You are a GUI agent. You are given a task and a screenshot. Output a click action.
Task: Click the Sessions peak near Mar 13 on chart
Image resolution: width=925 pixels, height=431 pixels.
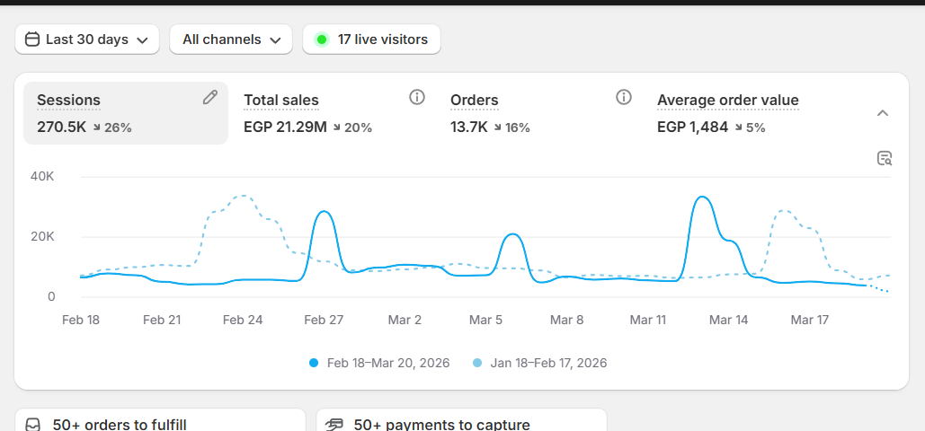[703, 197]
